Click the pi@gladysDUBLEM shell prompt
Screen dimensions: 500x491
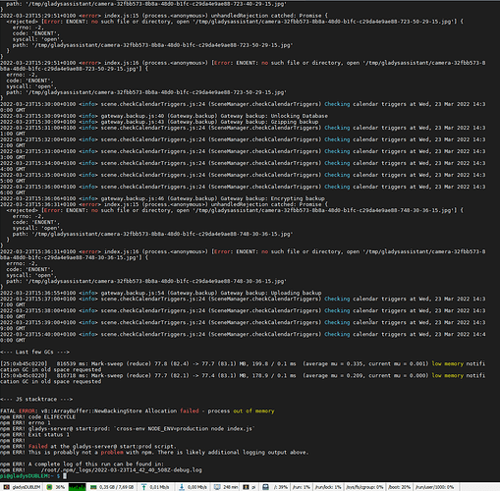(x=30, y=476)
